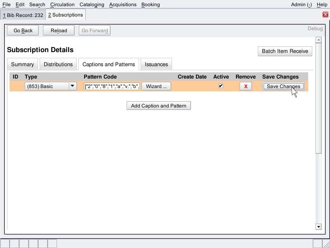Select the Summary tab
The image size is (330, 248).
coord(23,64)
